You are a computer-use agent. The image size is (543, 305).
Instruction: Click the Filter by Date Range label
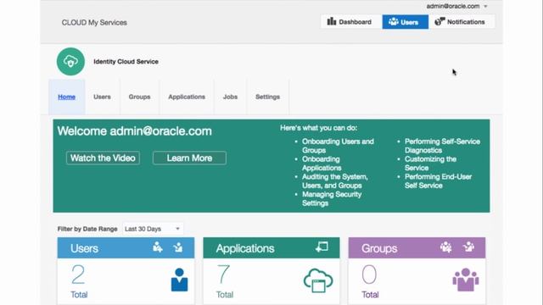point(87,229)
